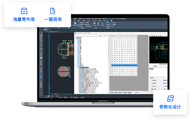Switch to the active model tab at the canvas bottom

(48, 96)
